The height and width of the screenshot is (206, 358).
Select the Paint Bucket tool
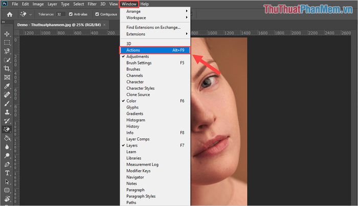(x=7, y=138)
